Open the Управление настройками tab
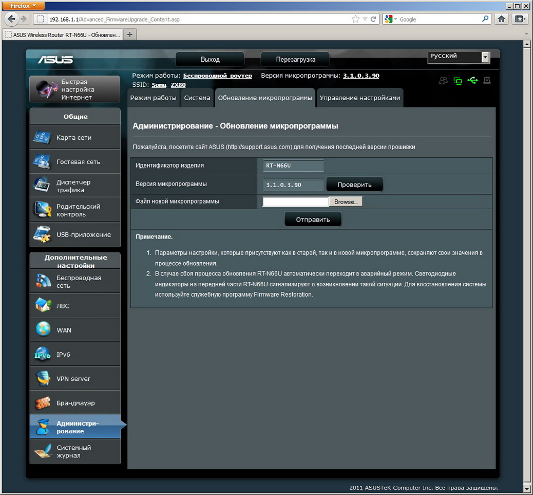The height and width of the screenshot is (495, 533). click(x=359, y=98)
